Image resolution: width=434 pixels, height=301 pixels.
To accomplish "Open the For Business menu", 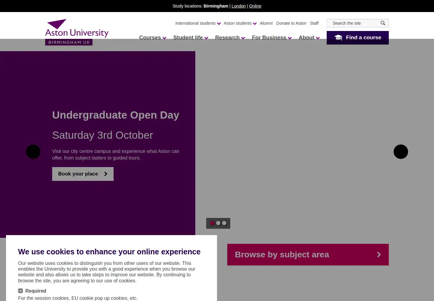I will (272, 38).
